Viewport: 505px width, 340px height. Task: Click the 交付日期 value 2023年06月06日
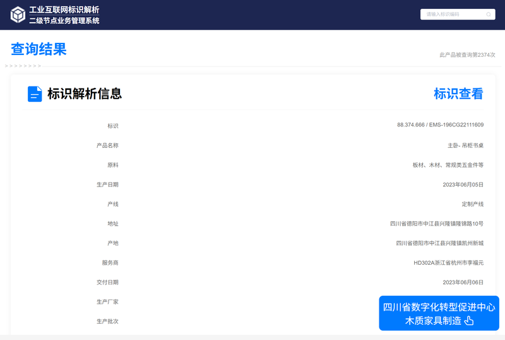click(463, 282)
